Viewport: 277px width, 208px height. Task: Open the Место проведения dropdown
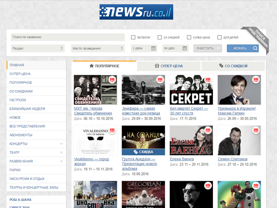pos(98,48)
